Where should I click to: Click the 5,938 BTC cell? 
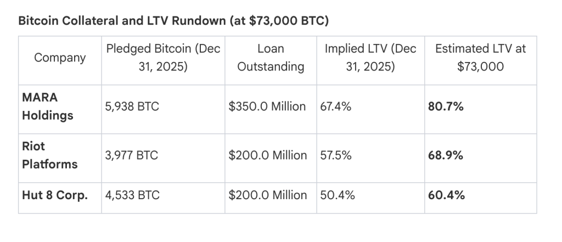tap(132, 106)
